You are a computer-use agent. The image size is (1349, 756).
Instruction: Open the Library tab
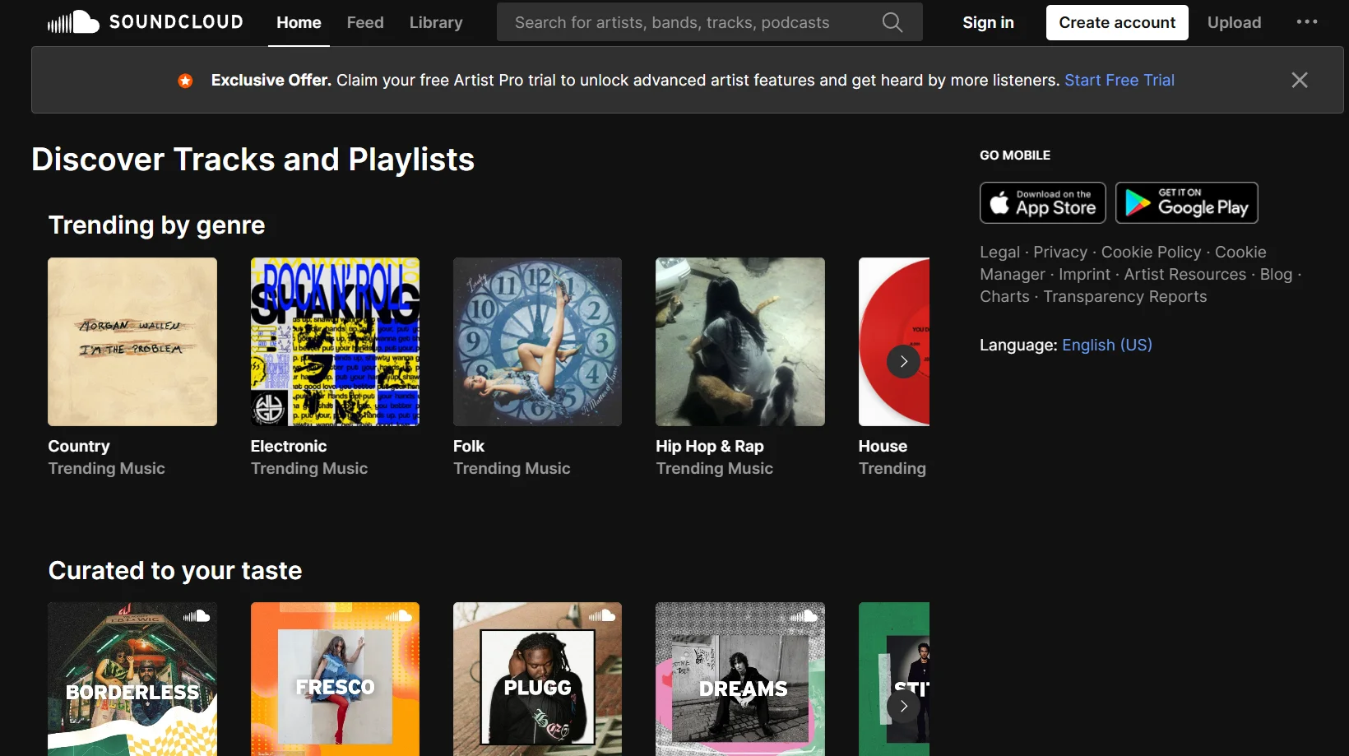pos(436,22)
